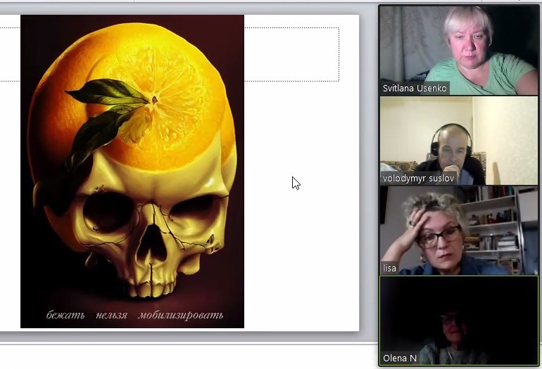Screen dimensions: 542x369
Task: Click the dotted title placeholder right of the picture
Action: coord(291,55)
